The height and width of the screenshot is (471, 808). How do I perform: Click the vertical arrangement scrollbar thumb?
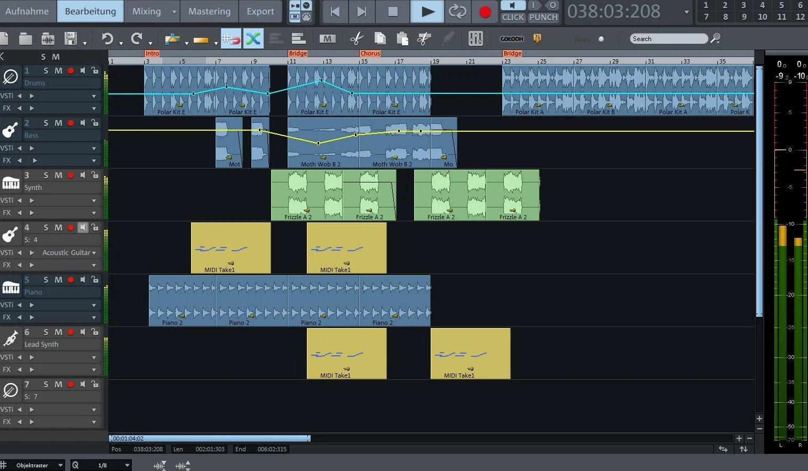click(x=759, y=191)
